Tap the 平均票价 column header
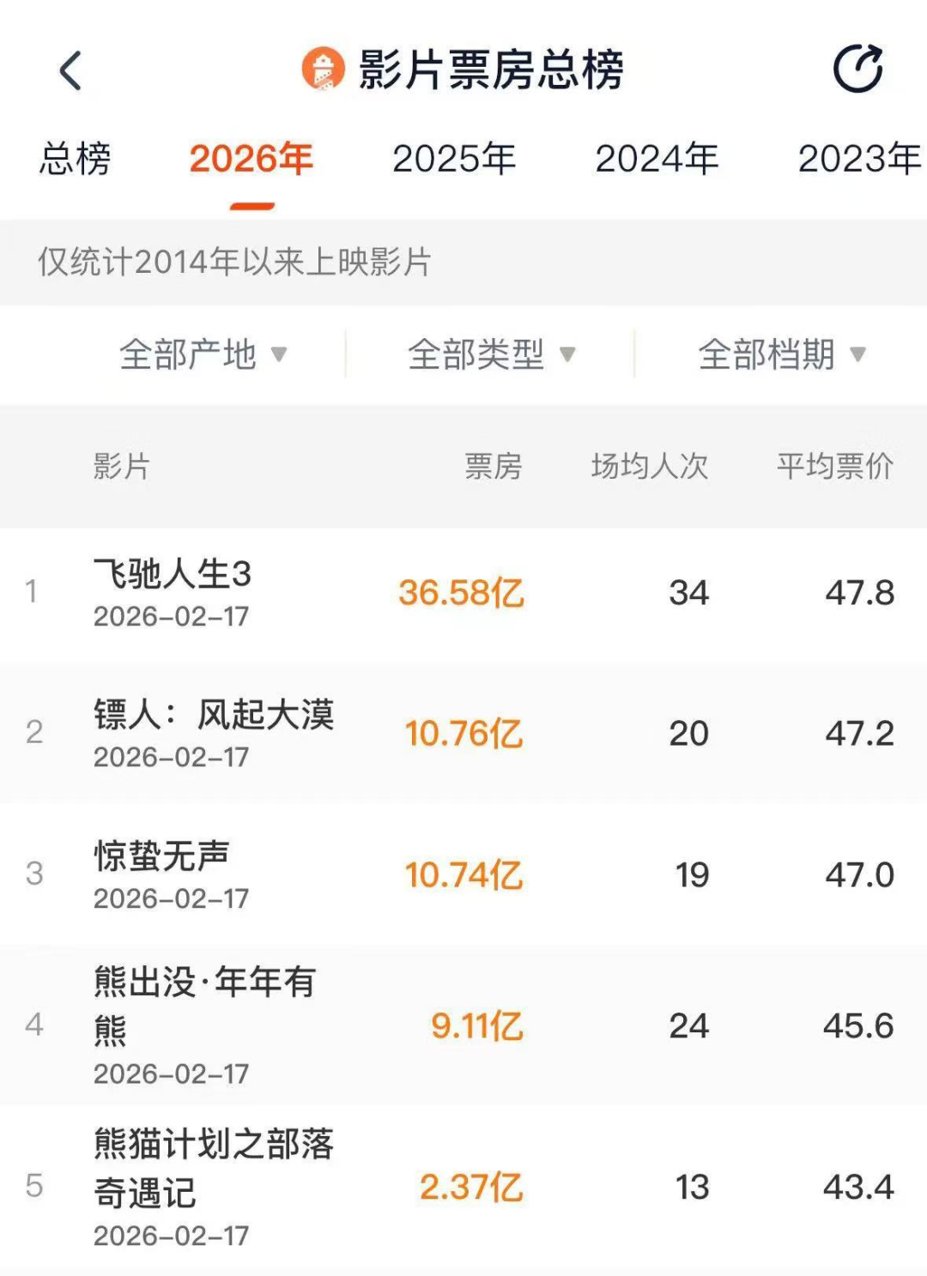The image size is (927, 1276). coord(834,466)
